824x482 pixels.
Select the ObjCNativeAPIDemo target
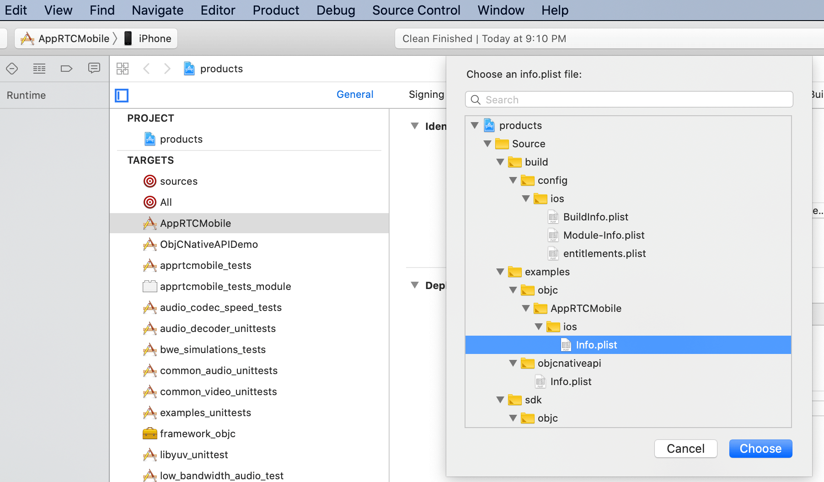201,244
